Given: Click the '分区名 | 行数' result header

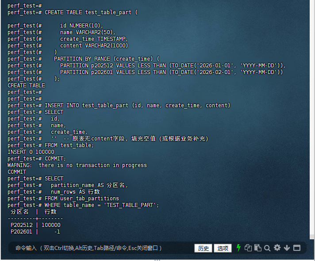Looking at the screenshot, I should 34,212.
